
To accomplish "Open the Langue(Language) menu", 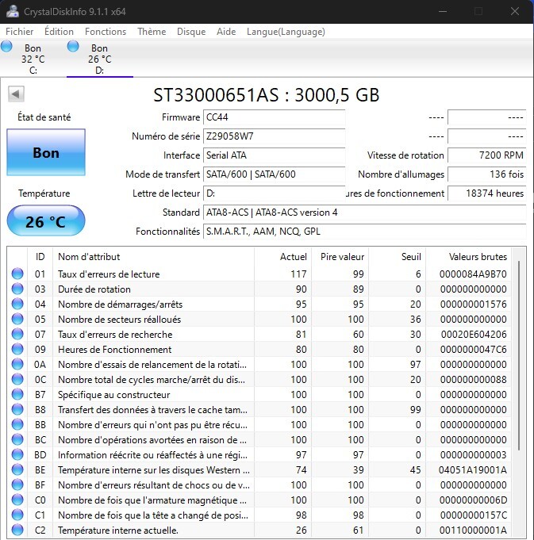I will [x=286, y=32].
